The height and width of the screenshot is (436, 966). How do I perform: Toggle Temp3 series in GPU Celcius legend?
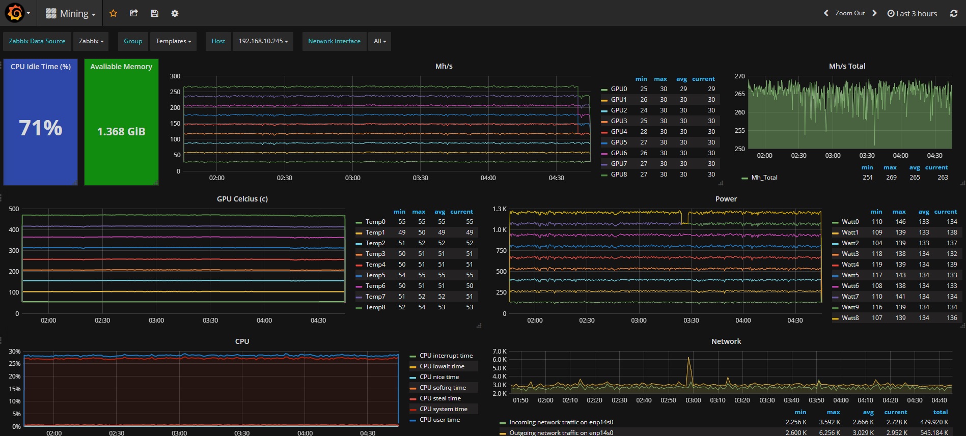point(375,254)
